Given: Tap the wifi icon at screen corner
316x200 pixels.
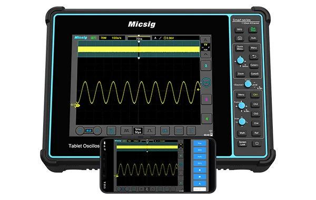Looking at the screenshot, I should pos(211,132).
